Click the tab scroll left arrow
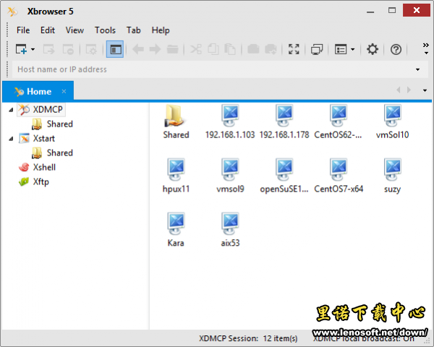The width and height of the screenshot is (434, 347). coord(399,90)
